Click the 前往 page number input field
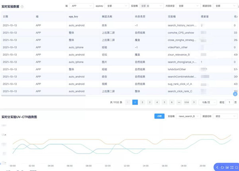This screenshot has height=171, width=239. [x=229, y=102]
